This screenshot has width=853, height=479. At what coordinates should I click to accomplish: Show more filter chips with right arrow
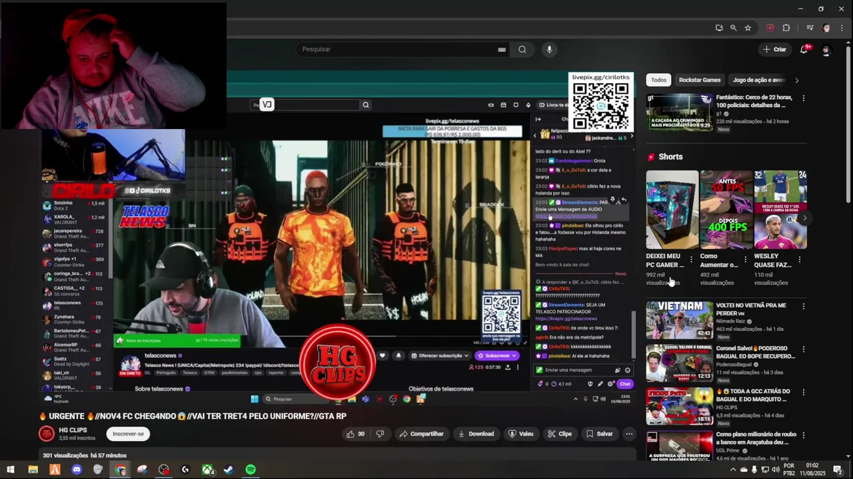tap(796, 80)
